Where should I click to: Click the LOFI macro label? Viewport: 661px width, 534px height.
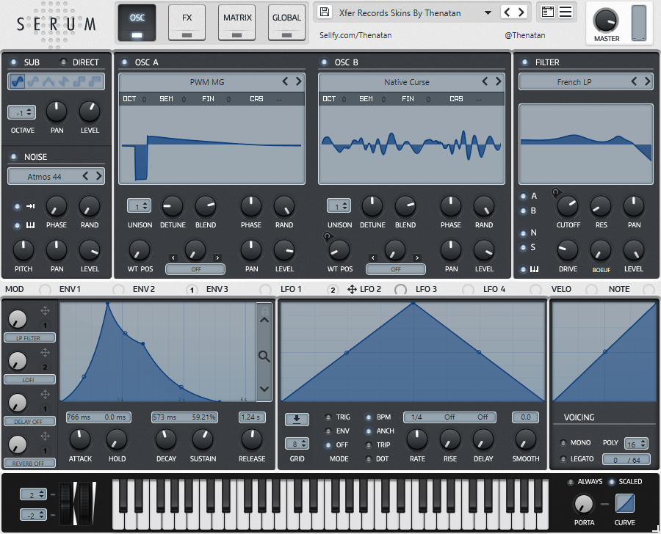point(29,379)
